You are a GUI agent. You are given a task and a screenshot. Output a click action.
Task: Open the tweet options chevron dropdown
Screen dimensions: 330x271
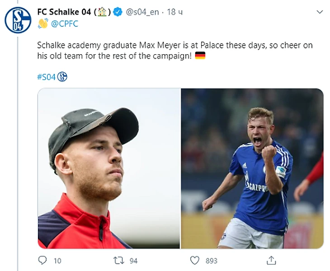[320, 12]
